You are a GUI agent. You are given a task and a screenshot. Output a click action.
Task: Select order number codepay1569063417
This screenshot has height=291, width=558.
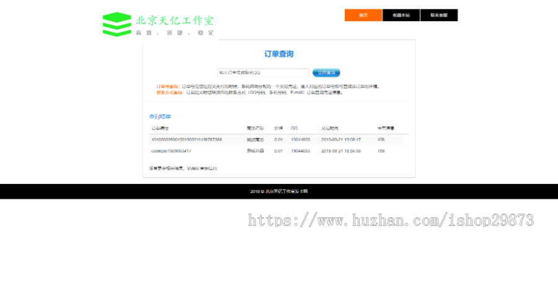171,150
